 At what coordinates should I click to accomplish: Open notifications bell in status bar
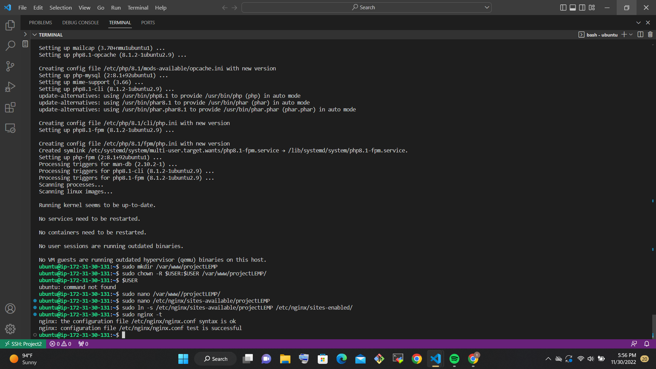coord(647,344)
